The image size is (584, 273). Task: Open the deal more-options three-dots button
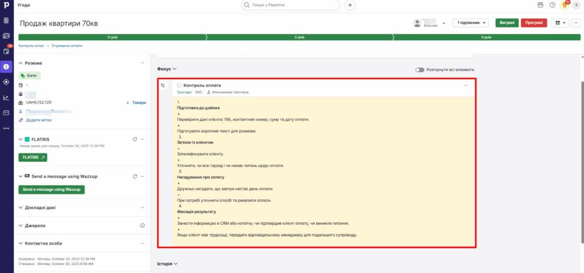tap(575, 23)
